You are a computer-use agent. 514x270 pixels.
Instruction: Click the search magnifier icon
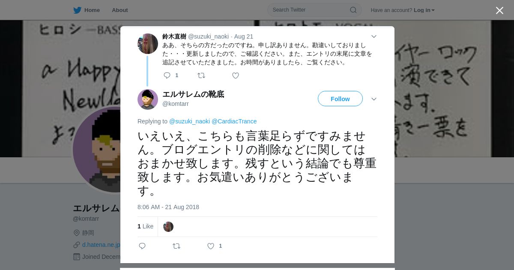[x=353, y=10]
